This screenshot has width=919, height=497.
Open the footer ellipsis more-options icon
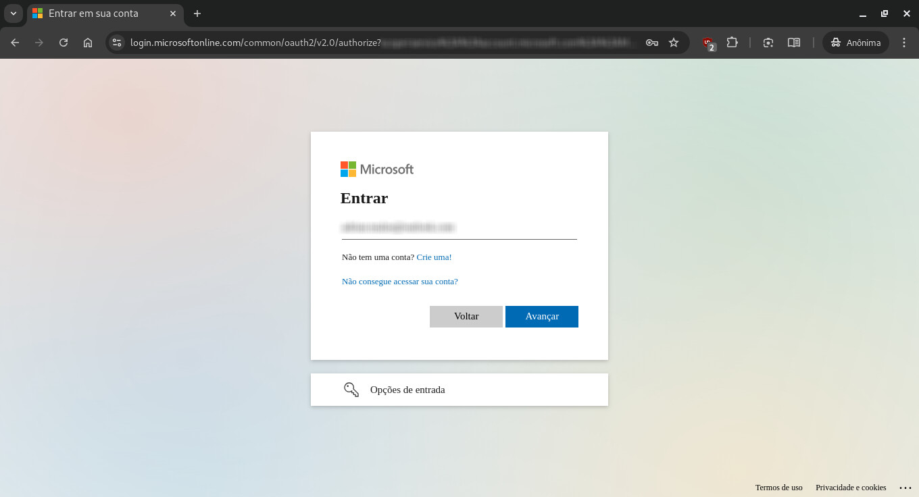(905, 488)
